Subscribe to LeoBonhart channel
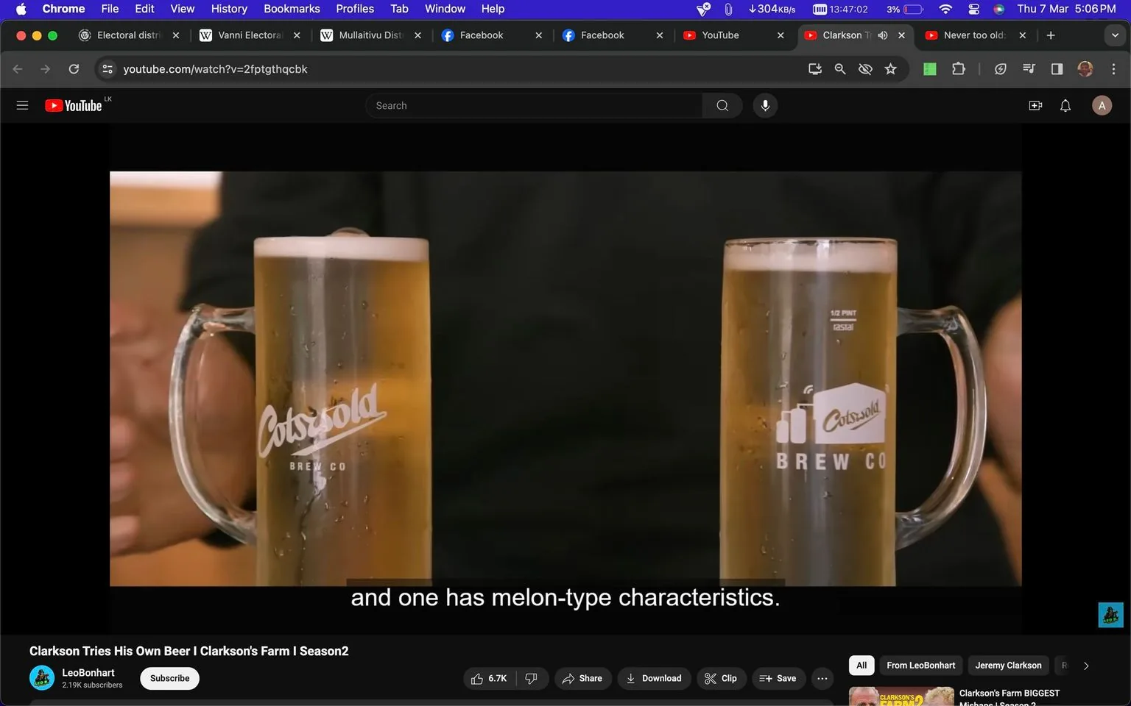Image resolution: width=1131 pixels, height=706 pixels. coord(169,678)
